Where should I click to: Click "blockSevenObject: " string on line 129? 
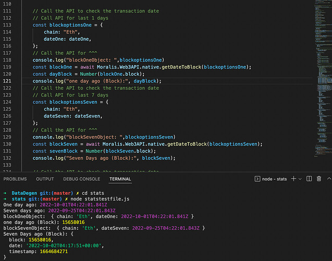point(94,137)
